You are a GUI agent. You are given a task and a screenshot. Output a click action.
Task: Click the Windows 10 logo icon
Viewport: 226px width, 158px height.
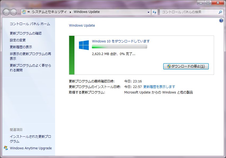point(84,45)
